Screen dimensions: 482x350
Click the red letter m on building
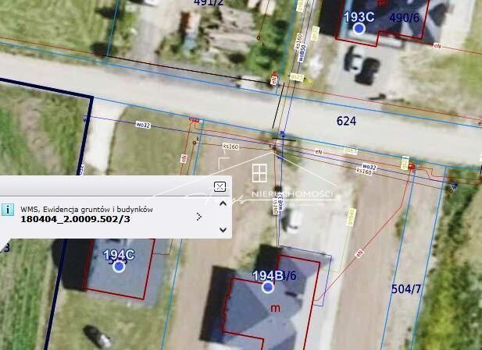pos(274,309)
